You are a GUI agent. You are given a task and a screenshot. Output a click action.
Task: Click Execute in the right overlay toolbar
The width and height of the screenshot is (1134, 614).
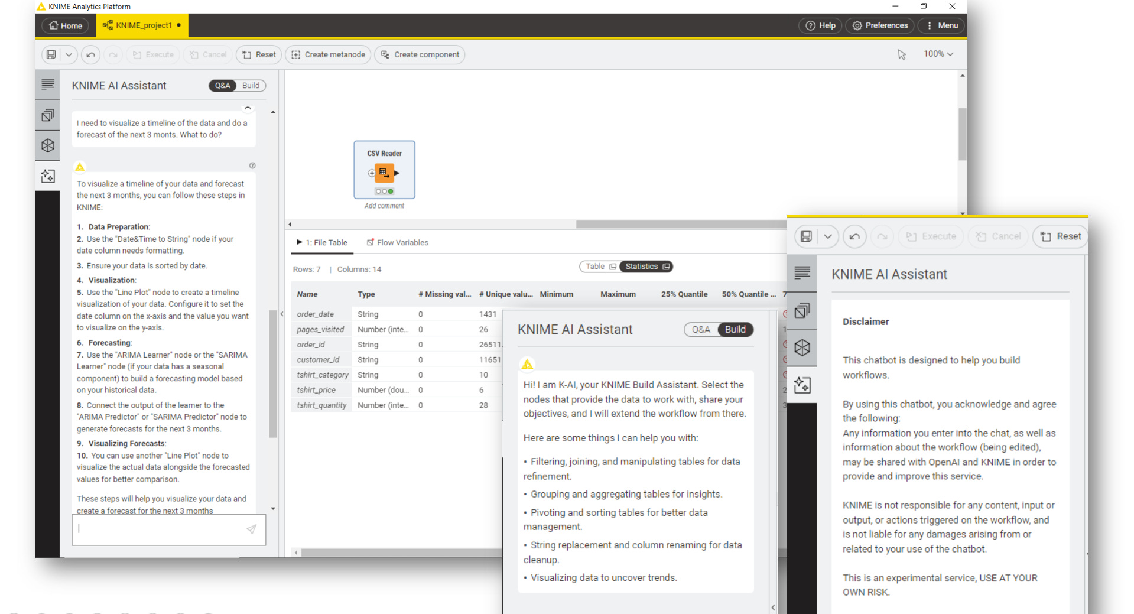click(931, 236)
